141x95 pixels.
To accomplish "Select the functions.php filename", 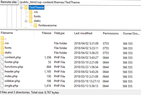I will (14, 67).
